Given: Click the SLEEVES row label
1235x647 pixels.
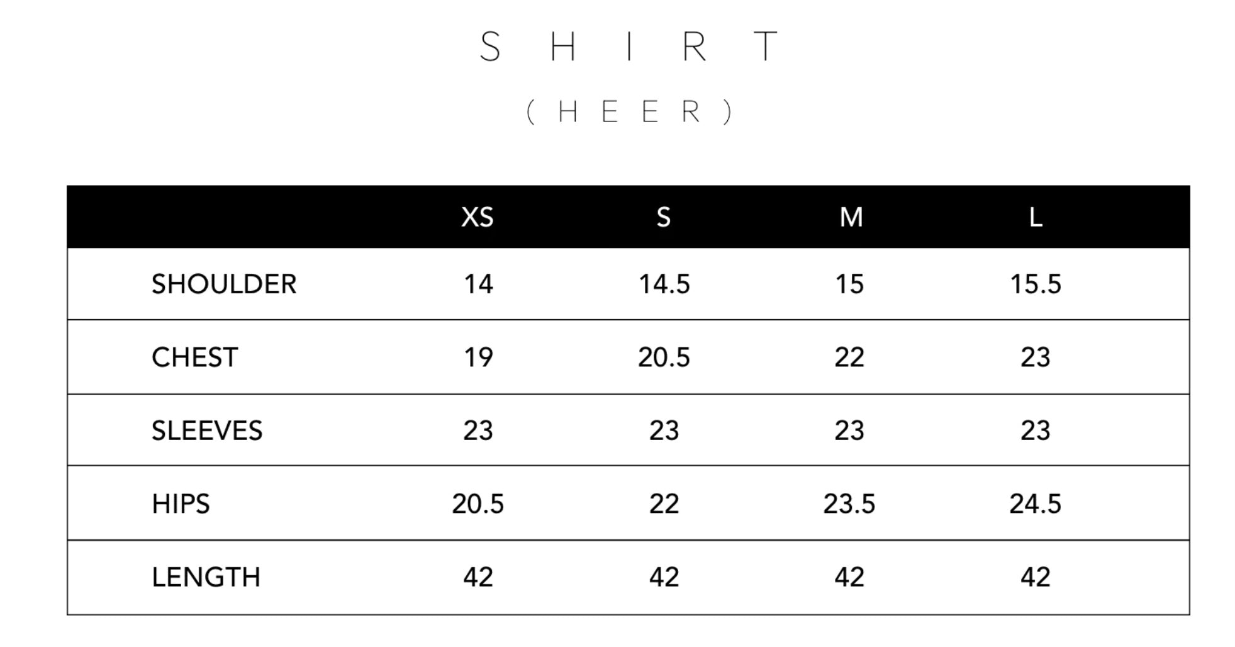Looking at the screenshot, I should (207, 430).
